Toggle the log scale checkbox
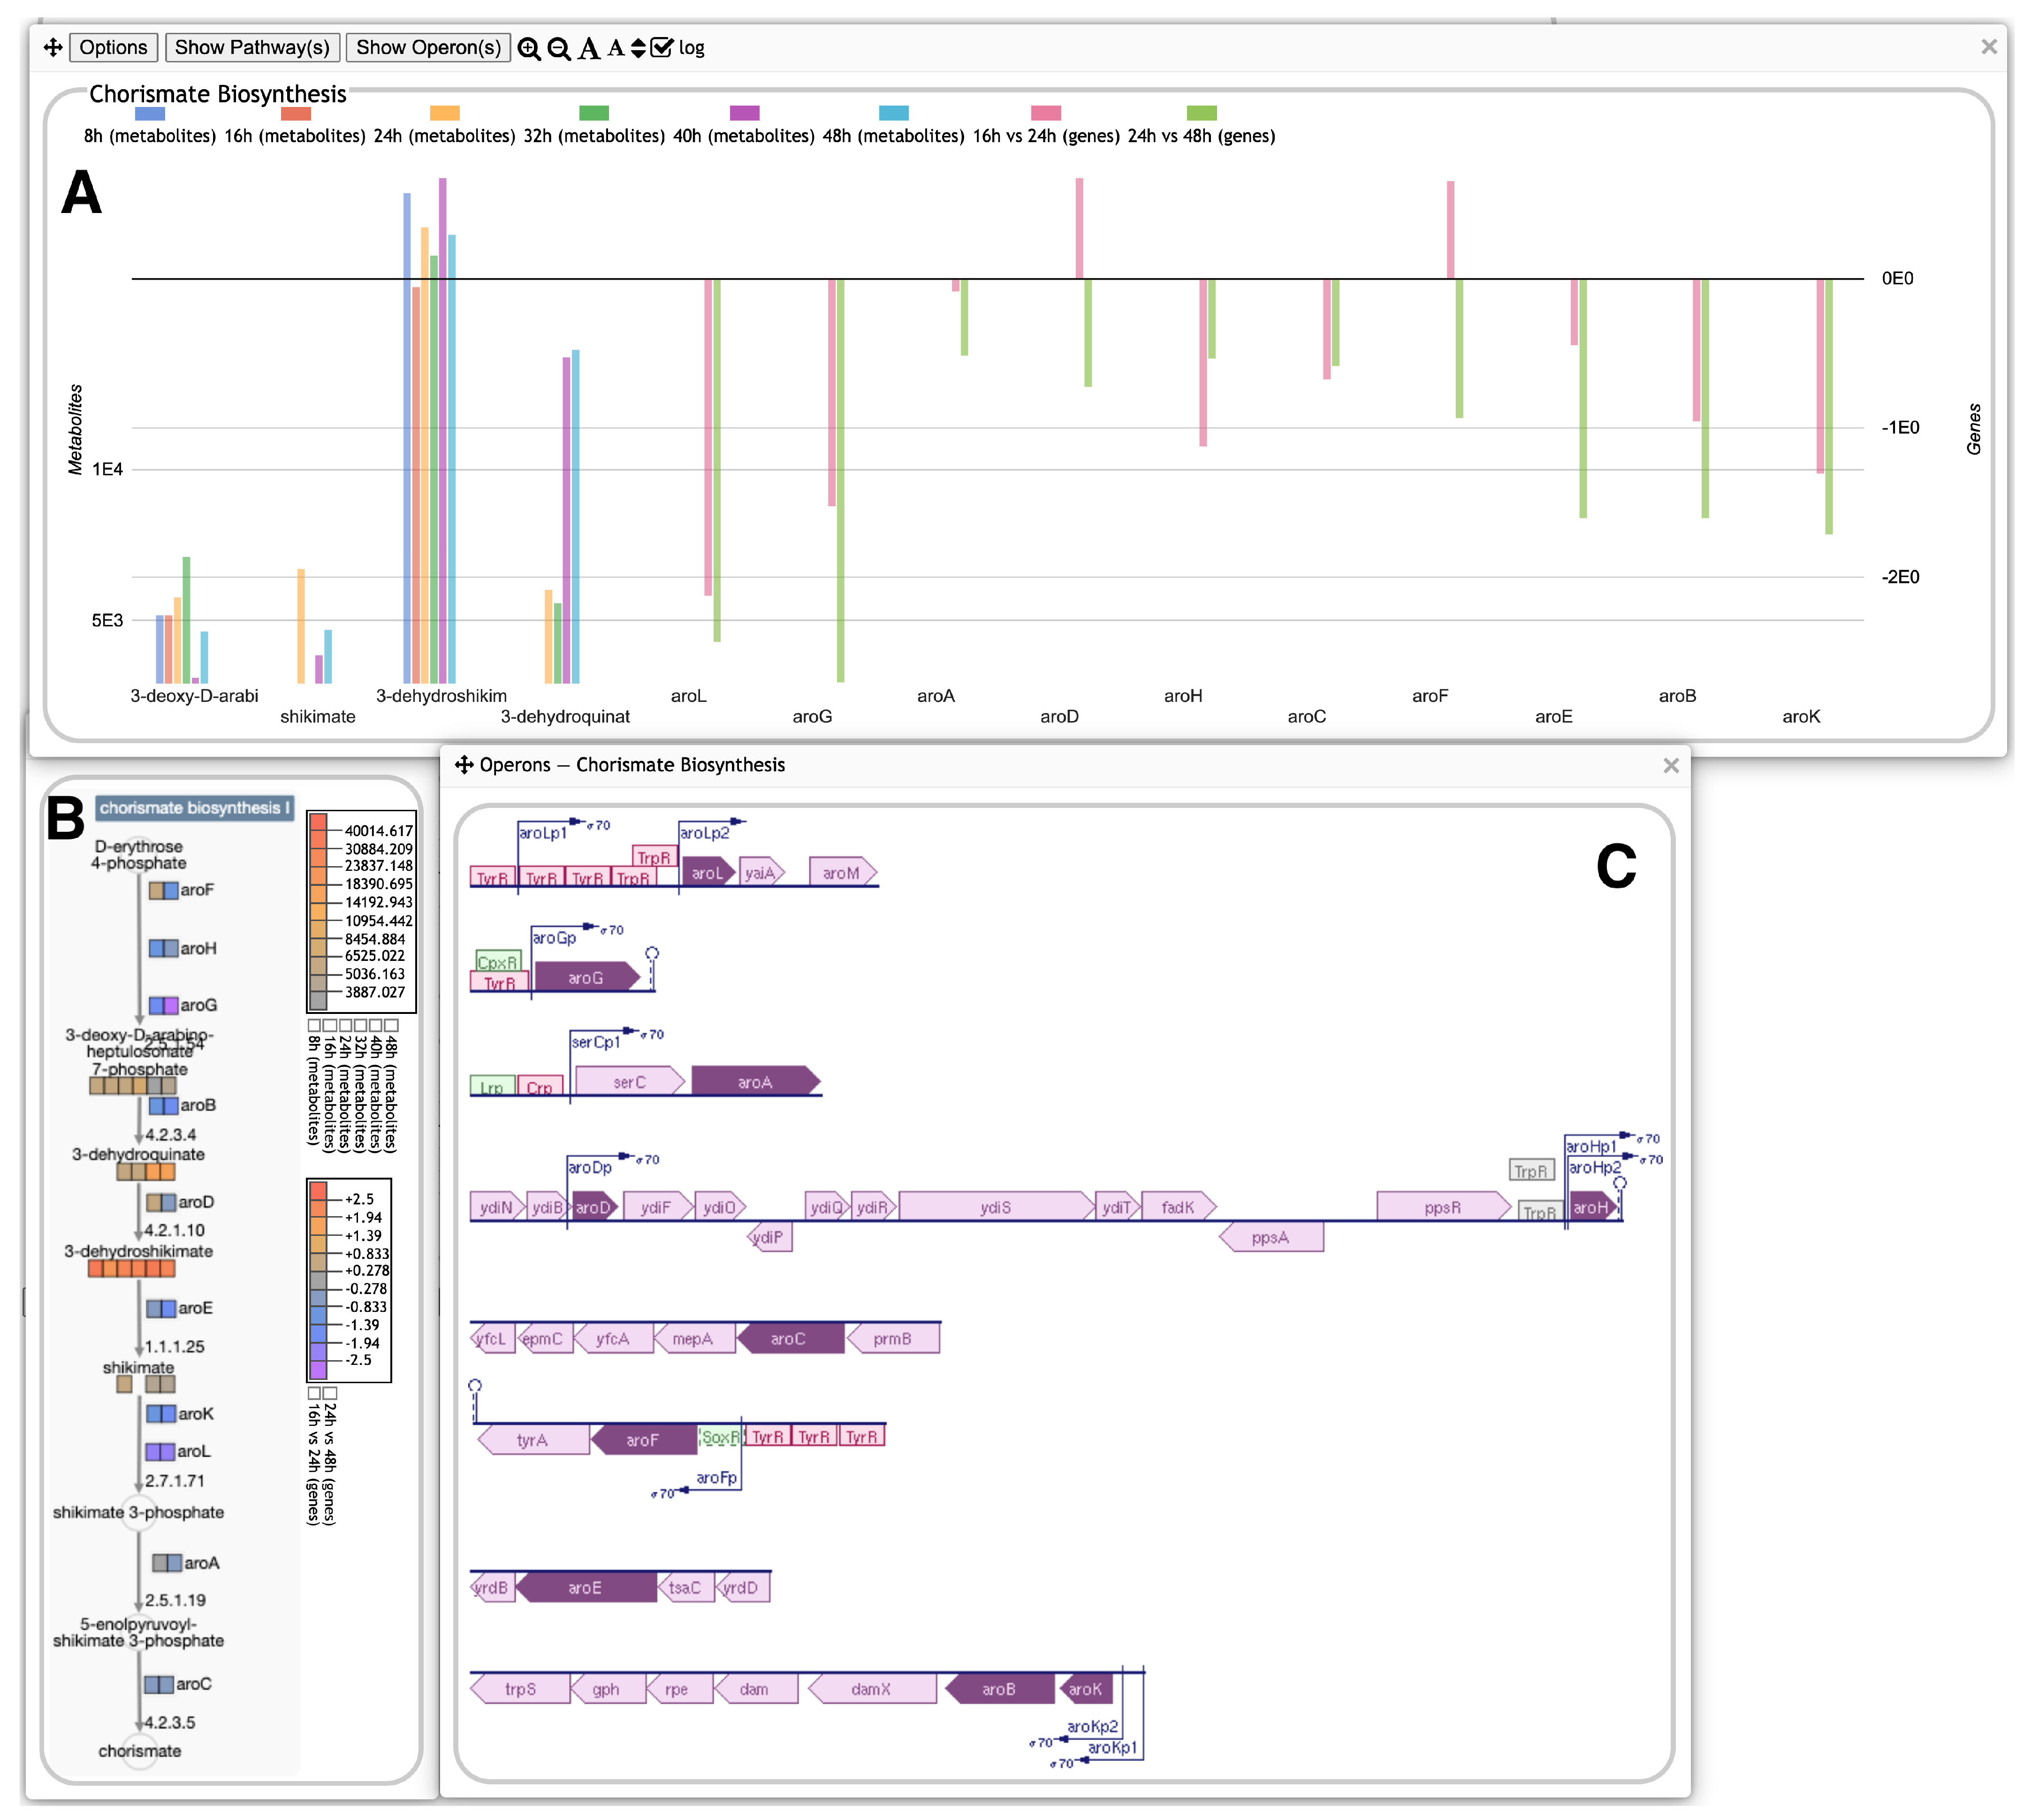 click(662, 47)
